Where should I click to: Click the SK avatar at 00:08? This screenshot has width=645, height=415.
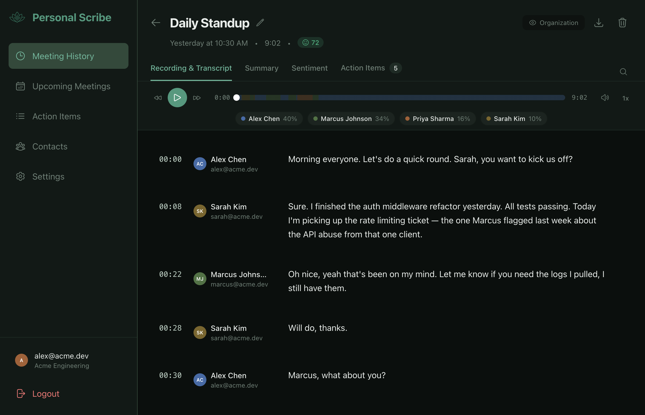[x=200, y=211]
